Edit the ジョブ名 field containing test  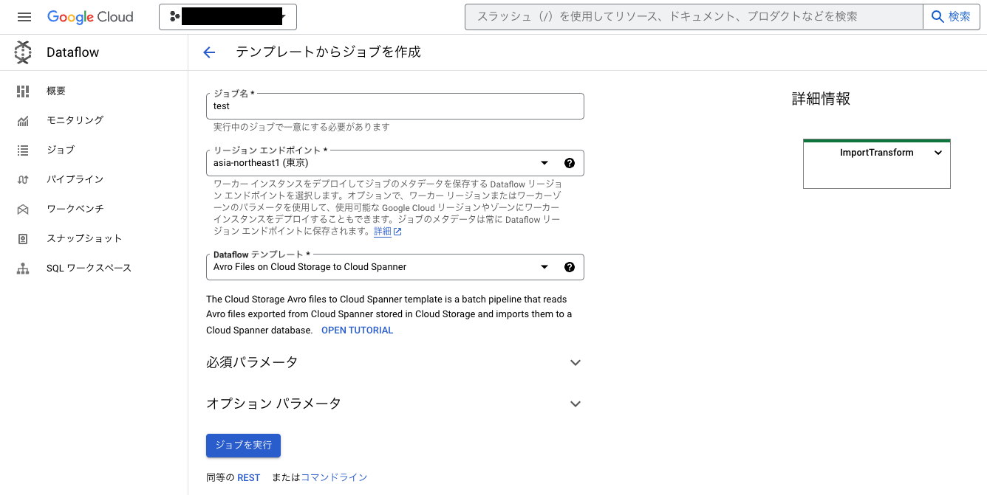tap(395, 106)
